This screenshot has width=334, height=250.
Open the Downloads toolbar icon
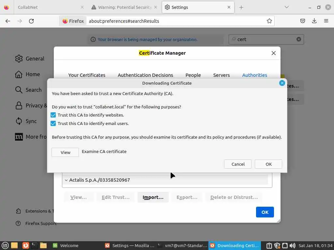(x=314, y=21)
